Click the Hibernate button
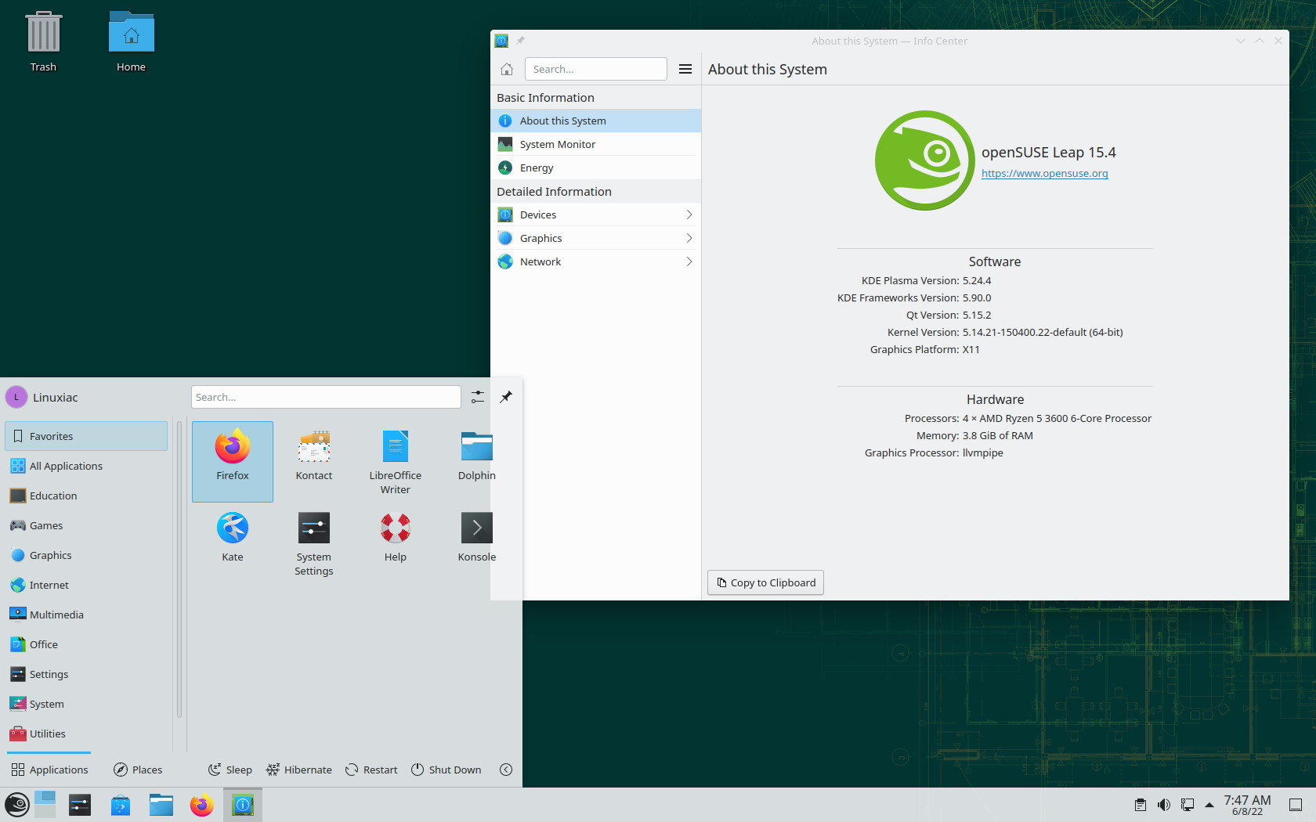The height and width of the screenshot is (822, 1316). pyautogui.click(x=299, y=770)
